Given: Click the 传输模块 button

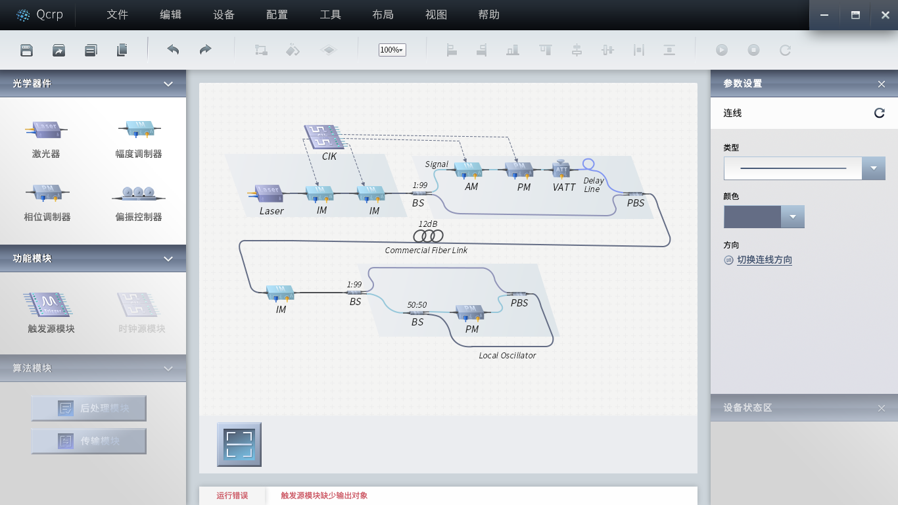Looking at the screenshot, I should point(89,441).
